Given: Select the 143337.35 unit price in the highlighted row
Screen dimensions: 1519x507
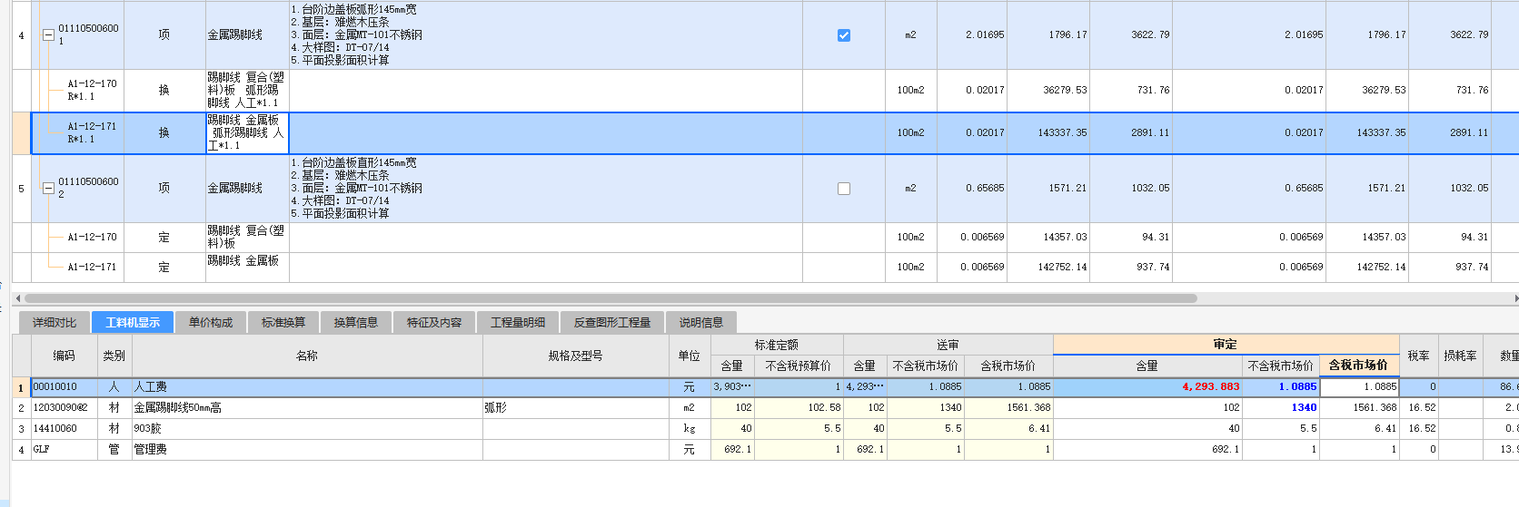Looking at the screenshot, I should click(x=1048, y=132).
